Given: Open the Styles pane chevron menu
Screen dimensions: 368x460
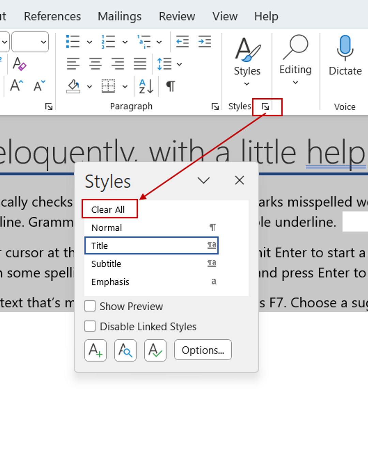Looking at the screenshot, I should click(204, 180).
